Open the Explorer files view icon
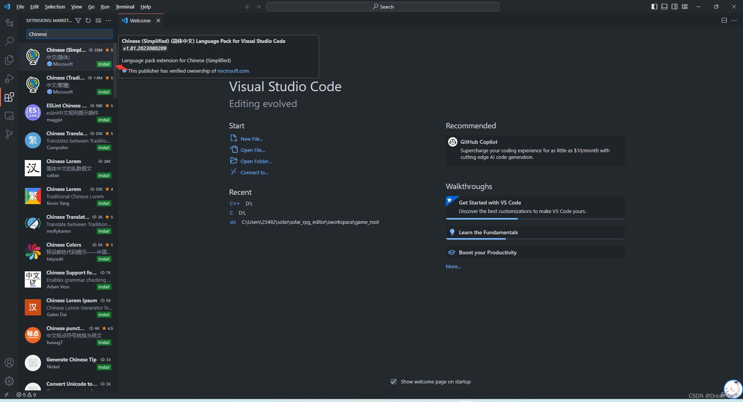Screen dimensions: 743x402 coord(9,60)
